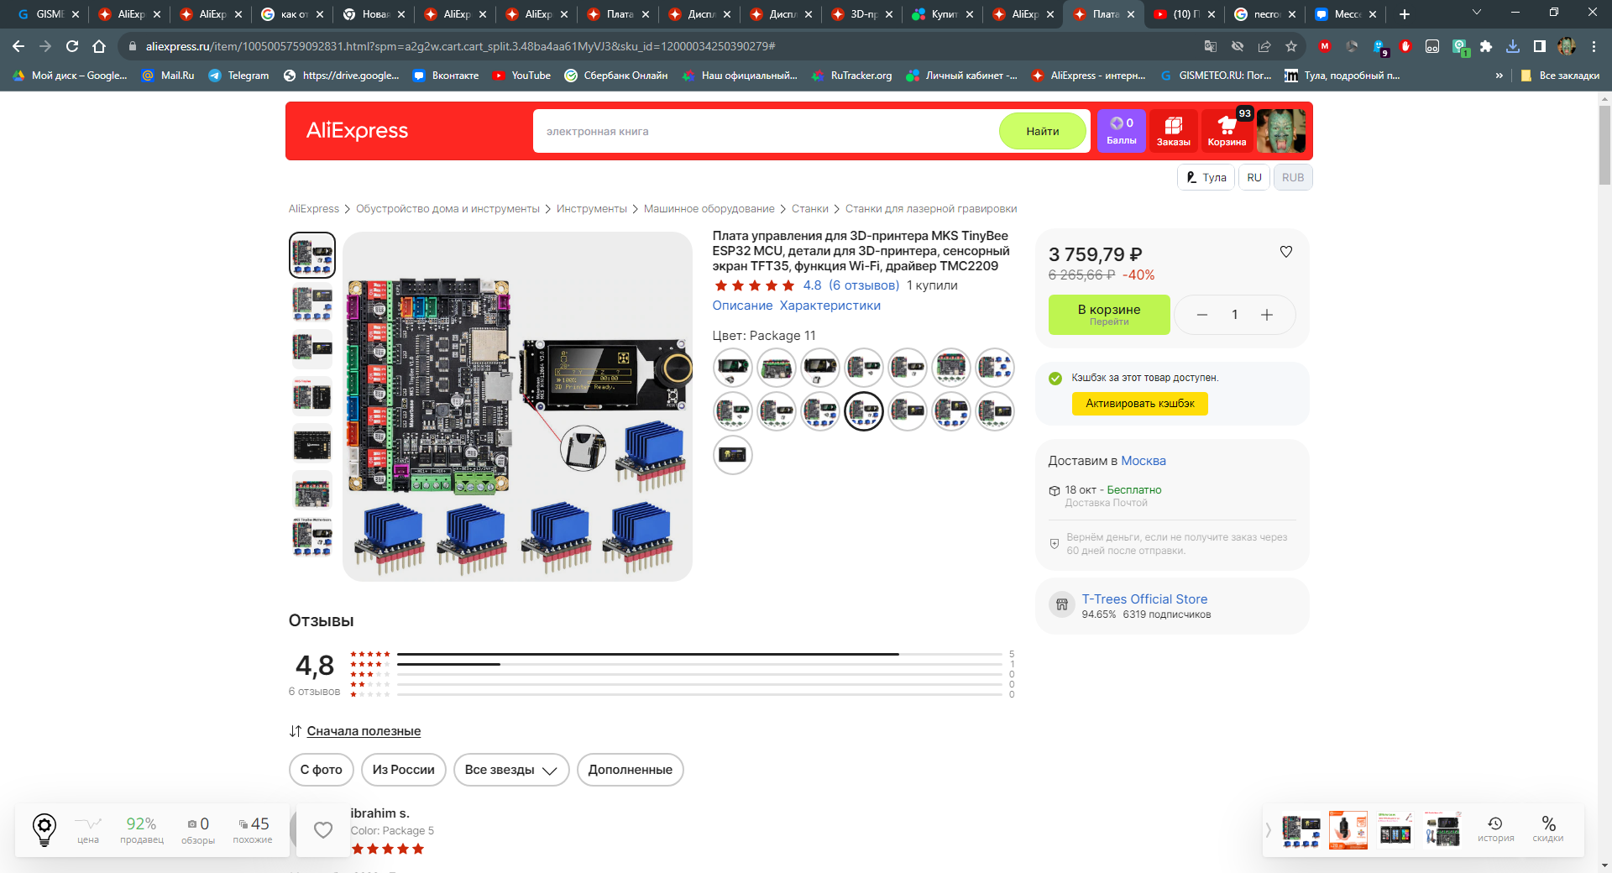
Task: Open the price tracker lightbulb icon
Action: coord(44,829)
